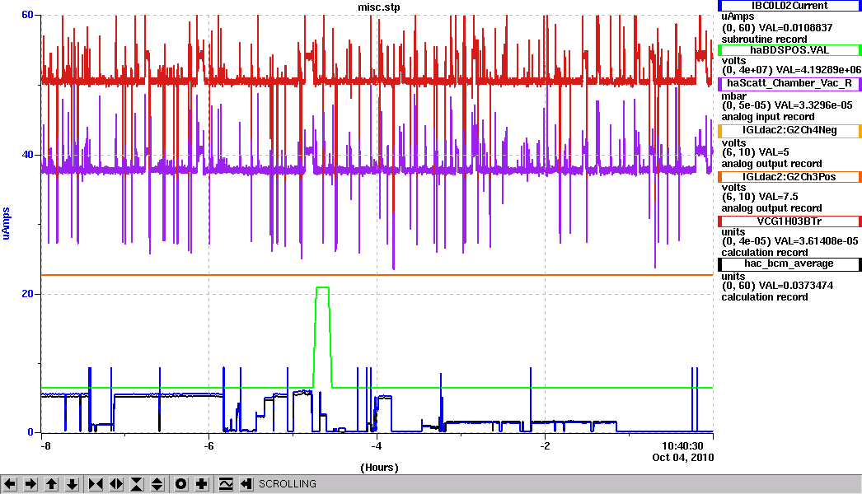Select the haScatt_Chamber_Vac_R legend entry
Image resolution: width=862 pixels, height=494 pixels.
(789, 83)
